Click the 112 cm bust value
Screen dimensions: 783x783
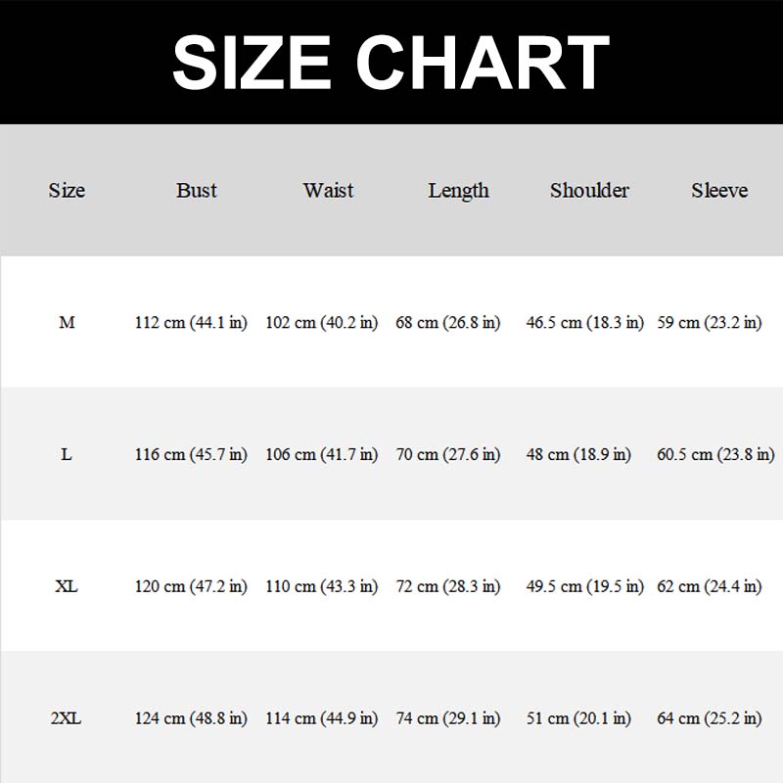(x=191, y=322)
